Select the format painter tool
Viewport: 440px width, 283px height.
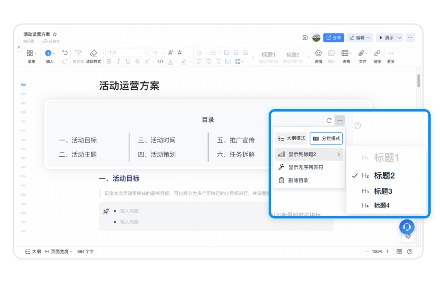78,53
